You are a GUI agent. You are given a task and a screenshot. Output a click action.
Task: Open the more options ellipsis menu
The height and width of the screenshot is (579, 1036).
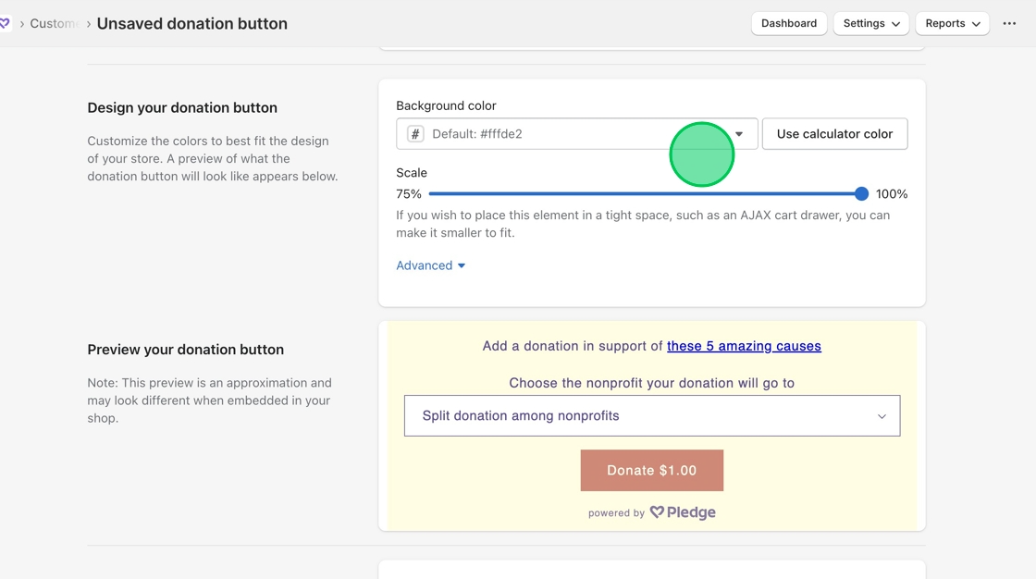pos(1009,23)
